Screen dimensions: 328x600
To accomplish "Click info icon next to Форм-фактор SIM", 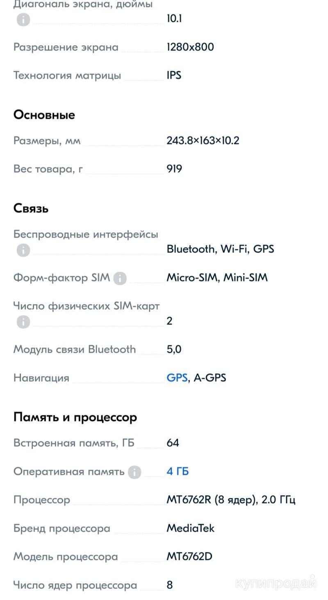I will [x=120, y=279].
